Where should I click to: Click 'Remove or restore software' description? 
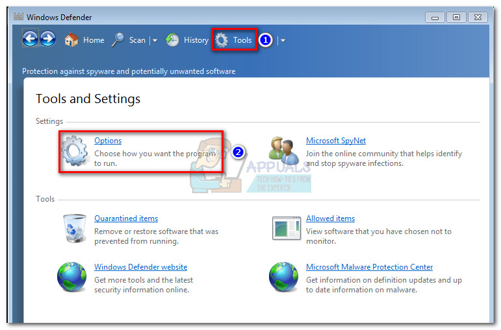tap(156, 236)
